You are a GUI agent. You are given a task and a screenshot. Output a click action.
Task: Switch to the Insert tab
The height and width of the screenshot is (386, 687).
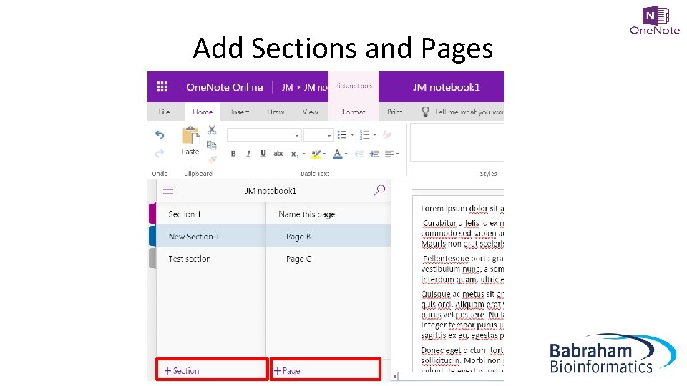(x=240, y=112)
